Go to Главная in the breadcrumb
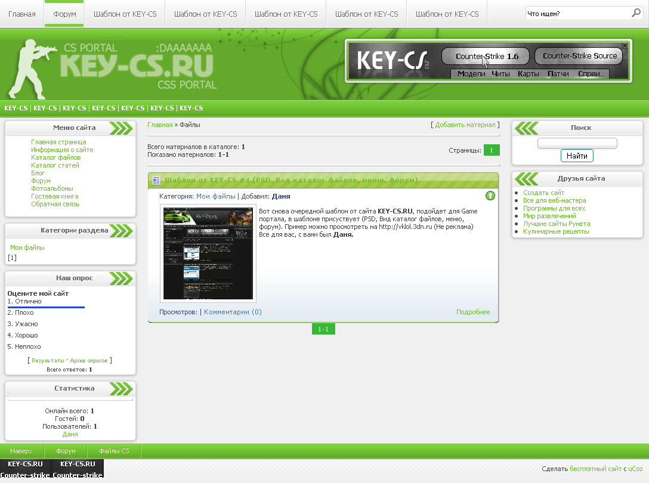This screenshot has height=483, width=649. click(x=160, y=125)
